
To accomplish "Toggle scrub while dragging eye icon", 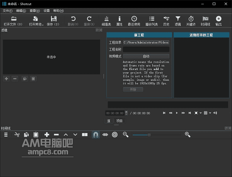I will tap(105, 134).
